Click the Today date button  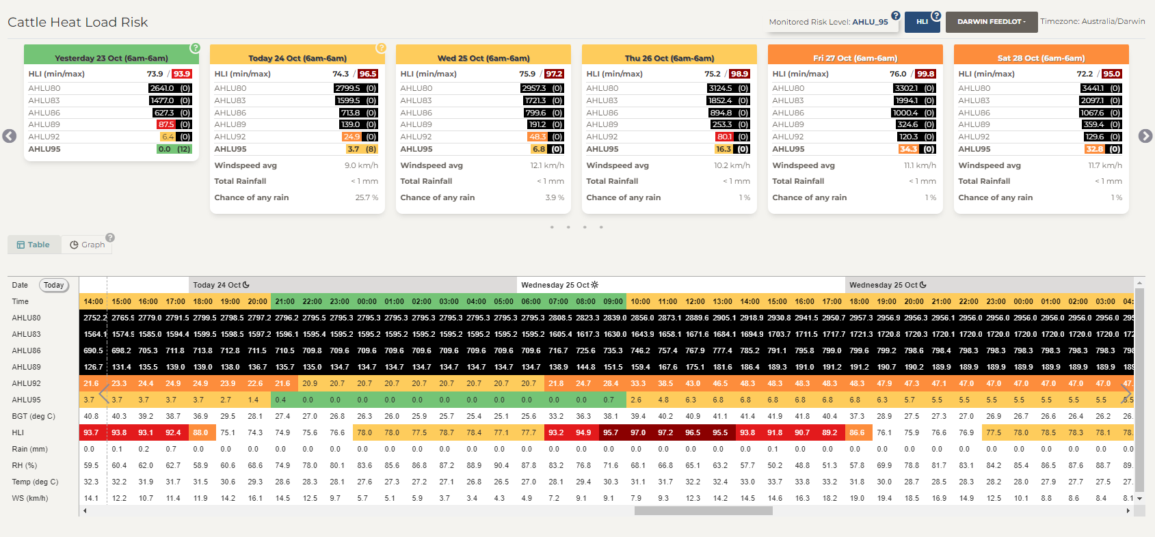pos(54,285)
